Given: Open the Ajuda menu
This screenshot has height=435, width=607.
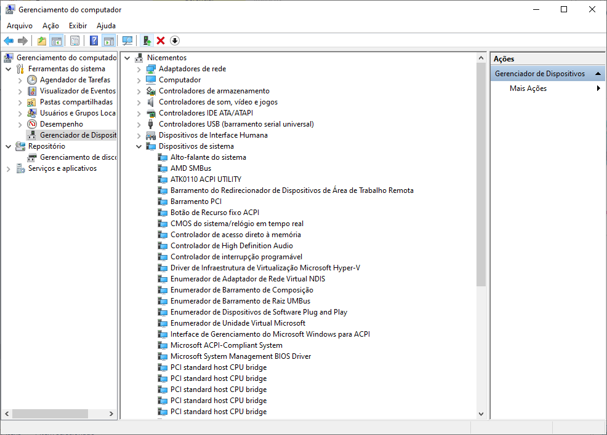Looking at the screenshot, I should [x=106, y=25].
